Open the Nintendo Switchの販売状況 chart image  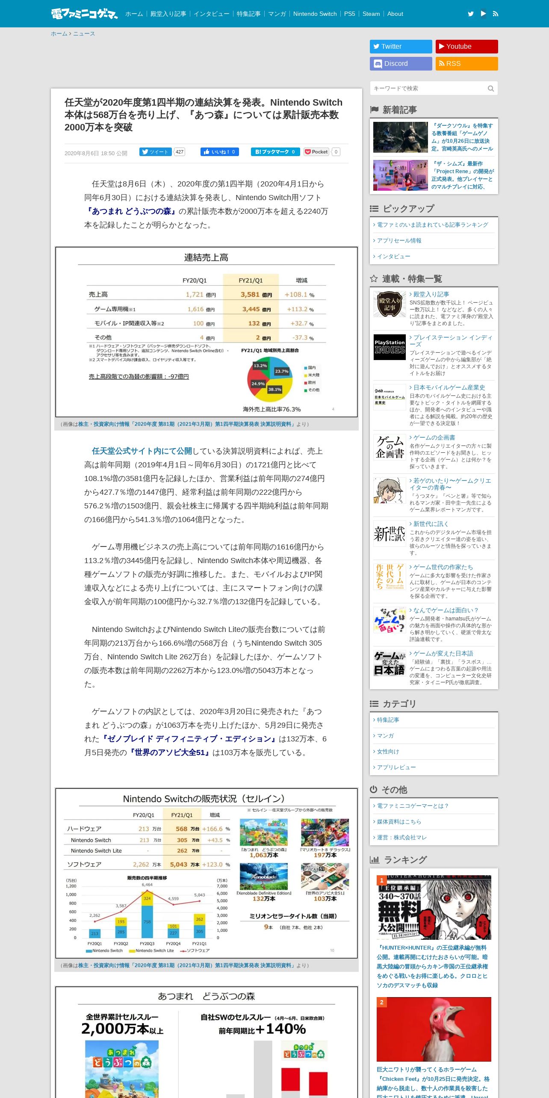click(206, 873)
